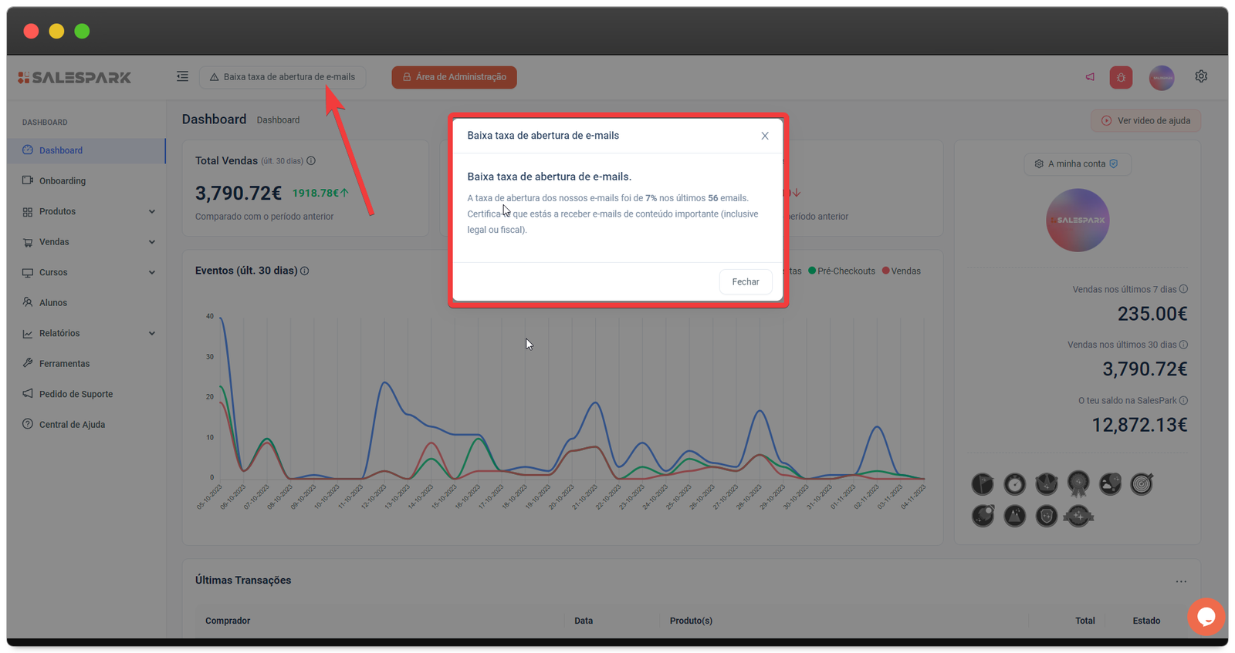The height and width of the screenshot is (653, 1235).
Task: Toggle Pré-Checkouts series in chart legend
Action: click(841, 271)
